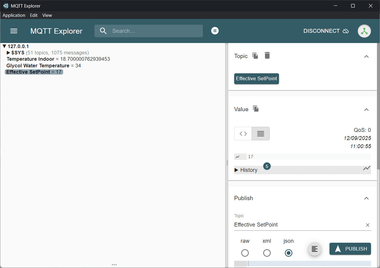Publish the message with the PUBLISH button
This screenshot has height=268, width=380.
[x=350, y=249]
